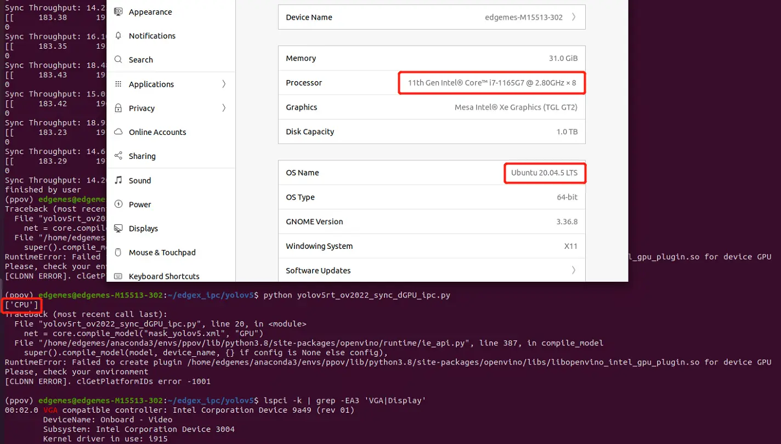Open Software Updates row arrow
Screen dimensions: 781x444
(x=574, y=270)
